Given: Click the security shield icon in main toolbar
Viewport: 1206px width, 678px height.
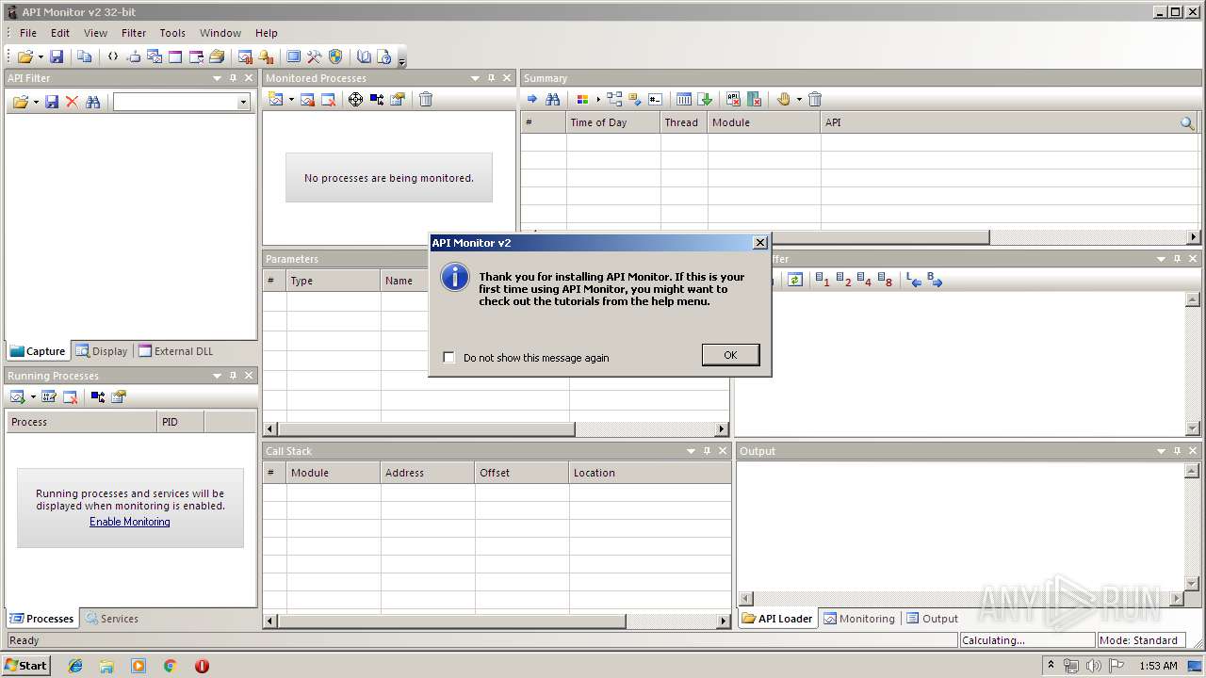Looking at the screenshot, I should click(335, 57).
